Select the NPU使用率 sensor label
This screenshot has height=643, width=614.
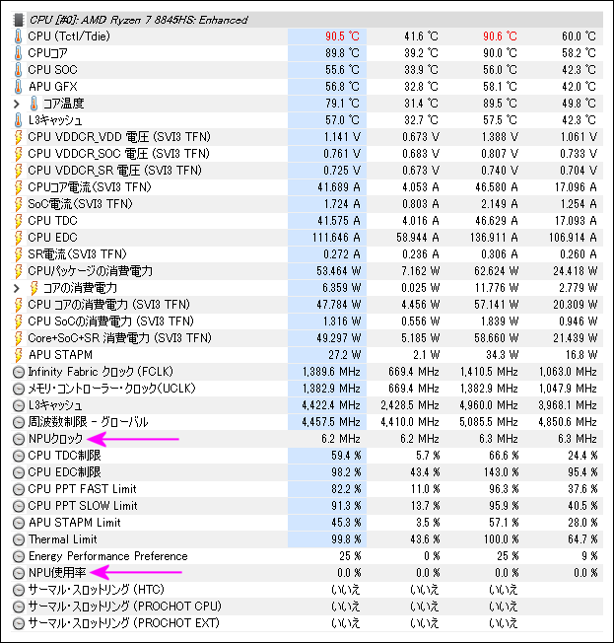click(x=57, y=573)
